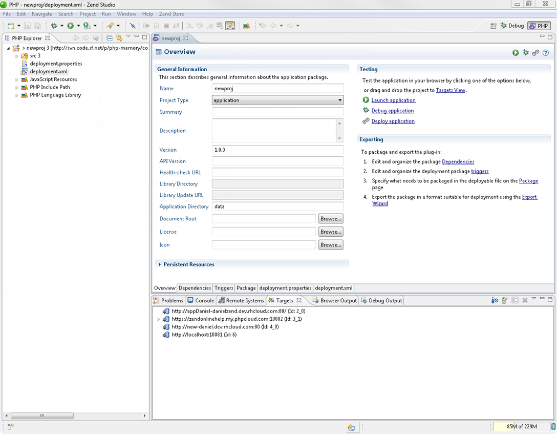Click the garbage collector trash icon
This screenshot has width=557, height=434.
click(x=553, y=426)
